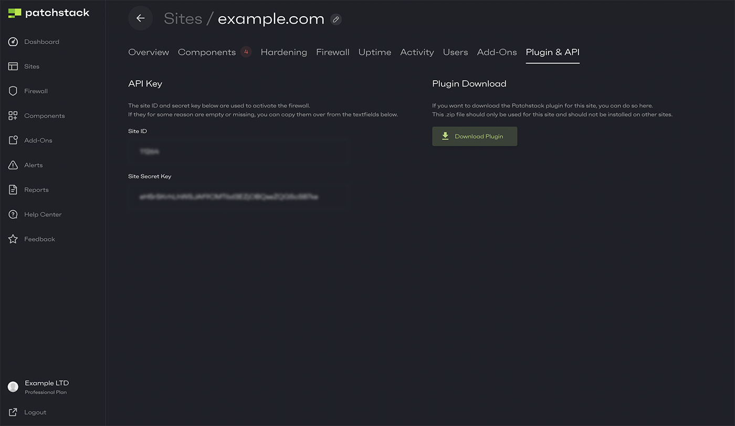Click Logout link text
This screenshot has height=426, width=735.
pos(35,412)
